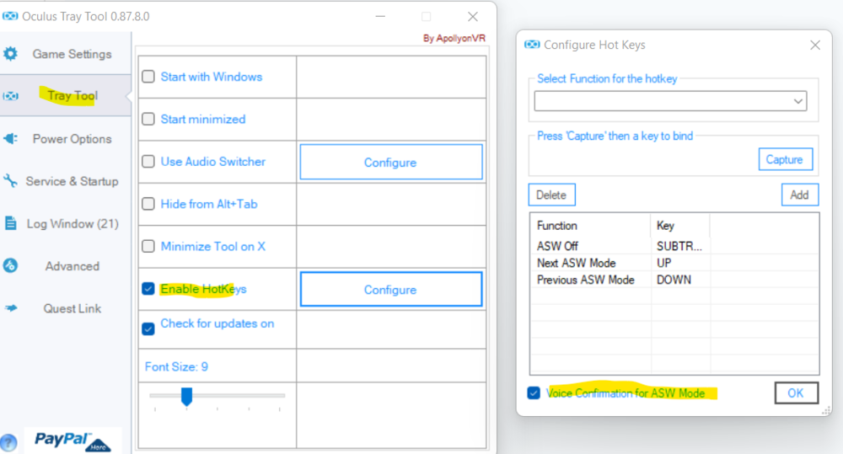Close the Oculus Tray Tool window
843x454 pixels.
click(473, 16)
